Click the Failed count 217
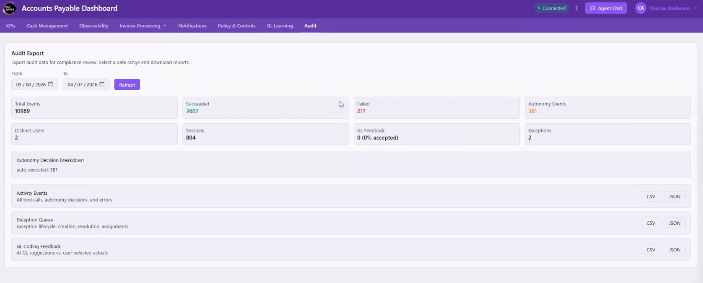Screen dimensions: 703x283 pos(361,111)
